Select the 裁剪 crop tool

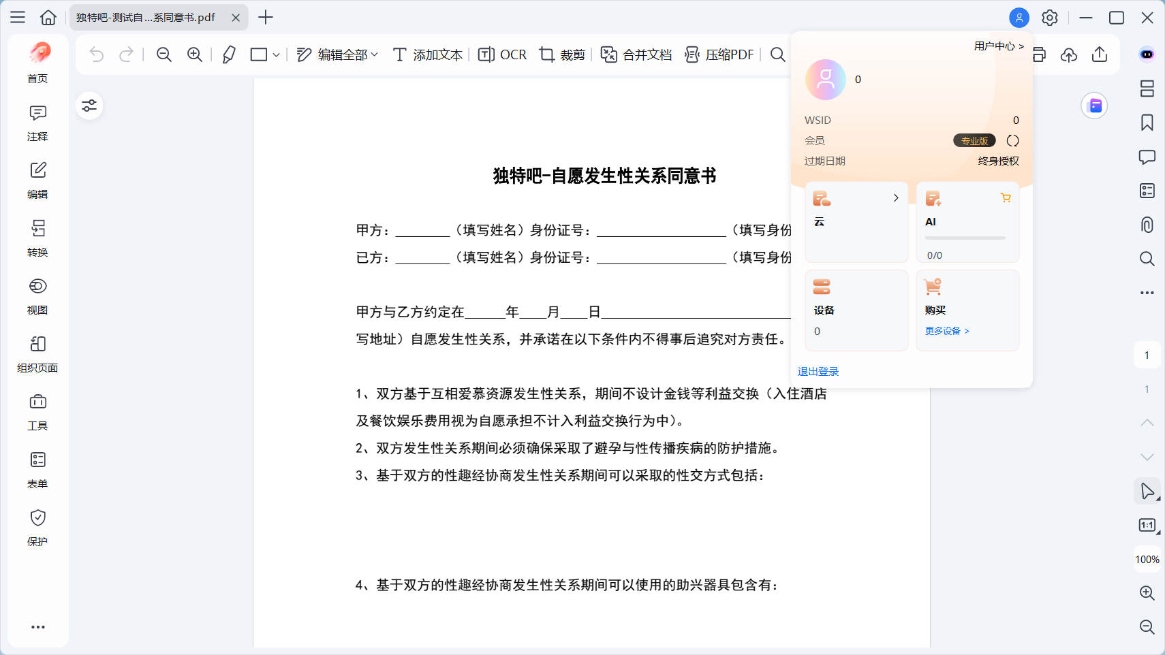coord(561,54)
